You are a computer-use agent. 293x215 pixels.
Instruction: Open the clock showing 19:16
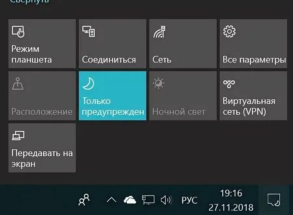pos(231,200)
